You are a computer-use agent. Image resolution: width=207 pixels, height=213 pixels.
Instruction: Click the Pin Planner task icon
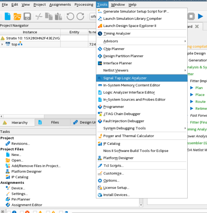[8, 199]
